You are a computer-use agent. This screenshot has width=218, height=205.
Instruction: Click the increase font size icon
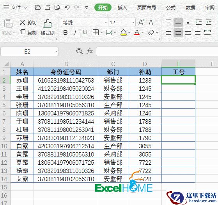click(x=142, y=22)
